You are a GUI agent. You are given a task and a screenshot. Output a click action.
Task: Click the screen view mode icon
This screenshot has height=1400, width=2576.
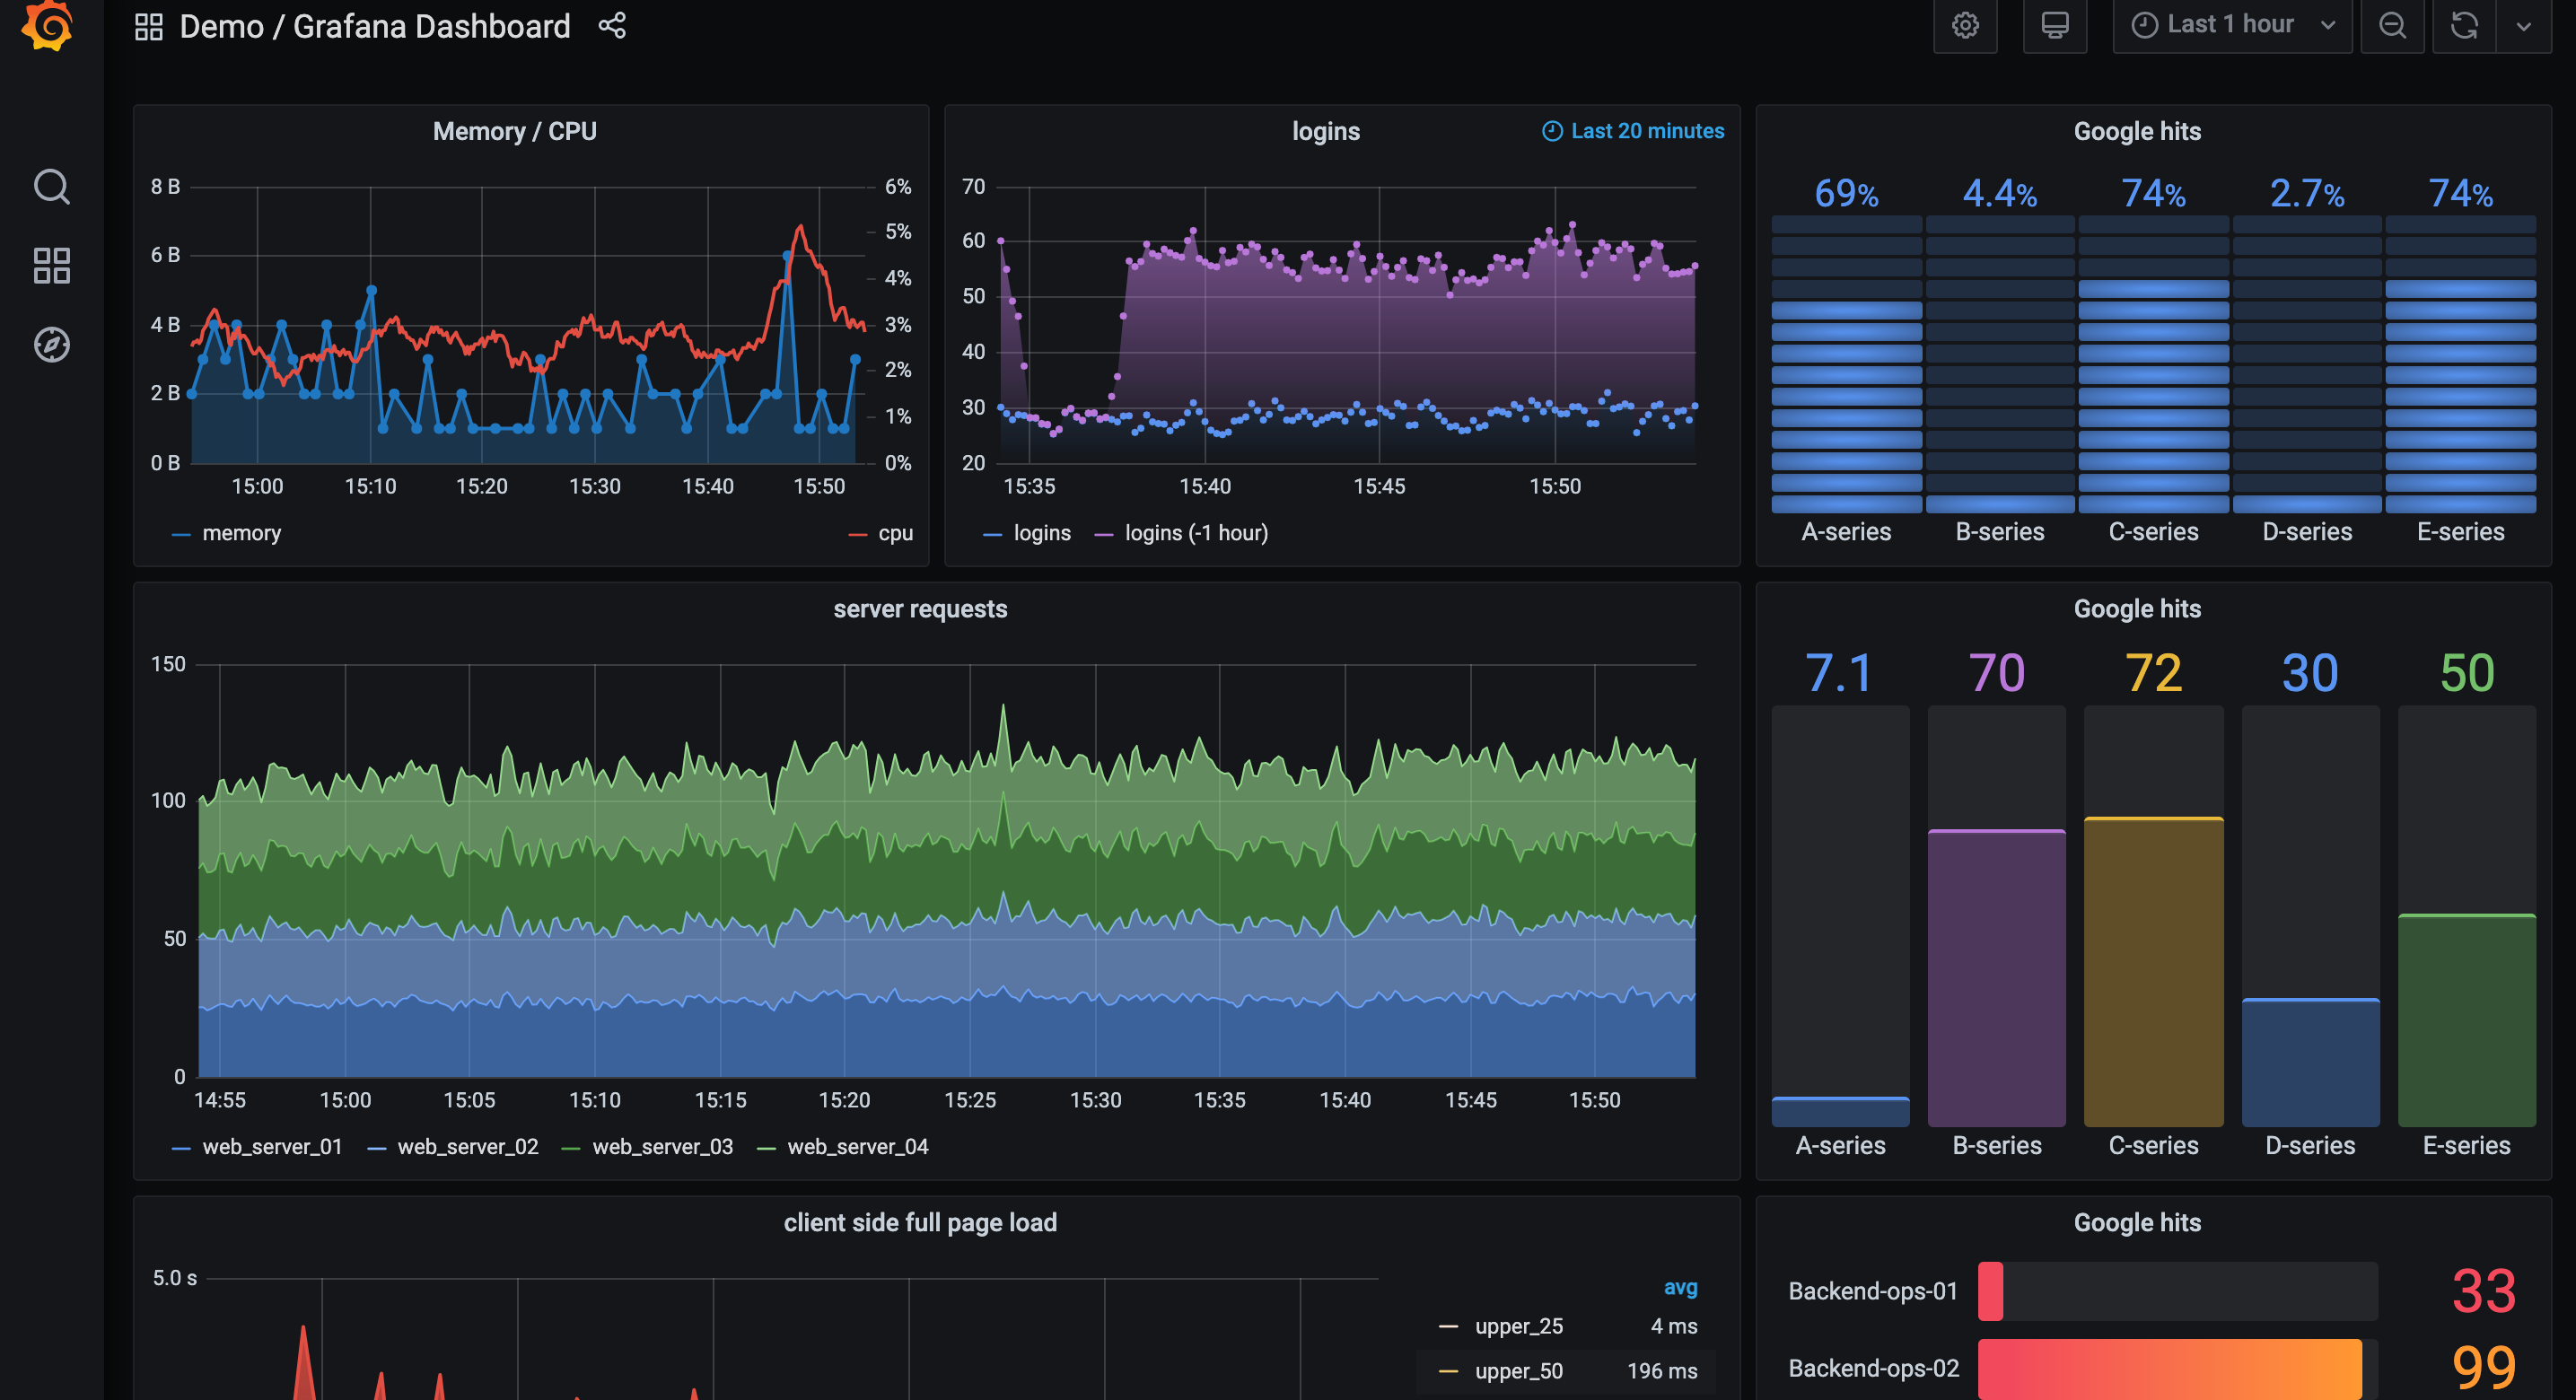[2055, 26]
